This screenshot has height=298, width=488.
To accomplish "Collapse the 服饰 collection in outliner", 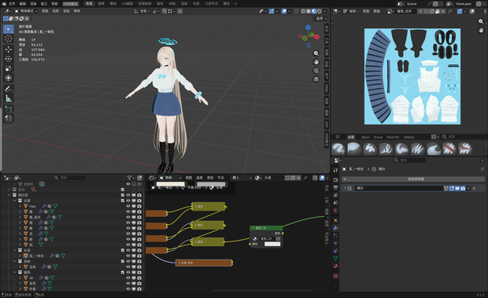I will 15,272.
